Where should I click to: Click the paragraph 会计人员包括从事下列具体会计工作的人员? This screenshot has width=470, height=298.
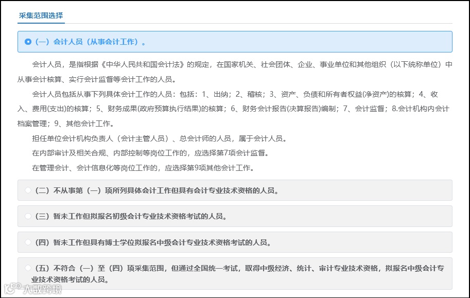click(x=235, y=109)
